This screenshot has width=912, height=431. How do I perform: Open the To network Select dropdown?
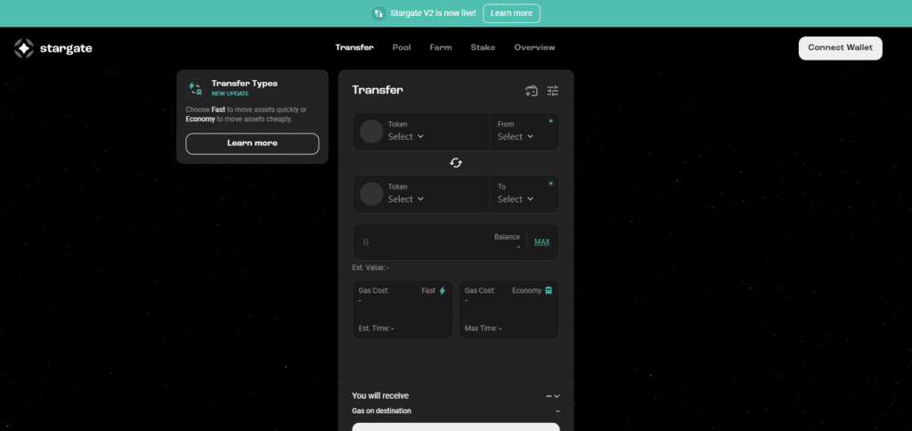516,199
